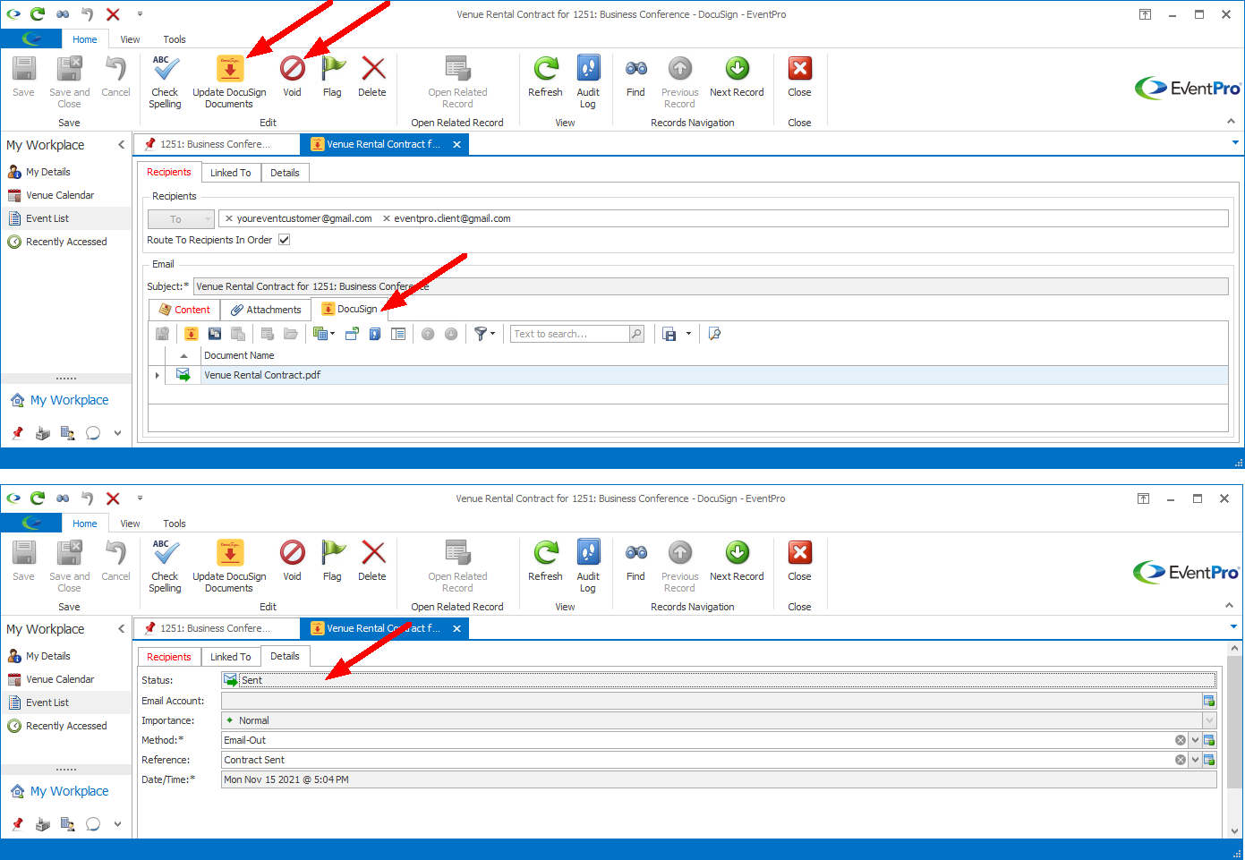
Task: Click Refresh in the bottom window ribbon
Action: [x=545, y=561]
